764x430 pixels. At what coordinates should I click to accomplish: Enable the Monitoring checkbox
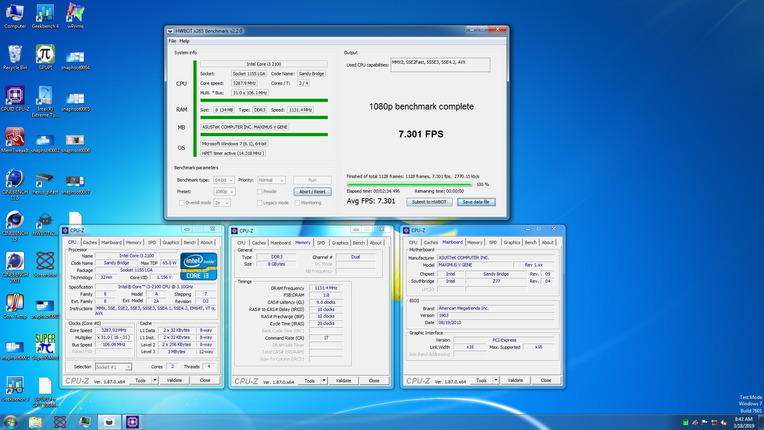coord(297,203)
